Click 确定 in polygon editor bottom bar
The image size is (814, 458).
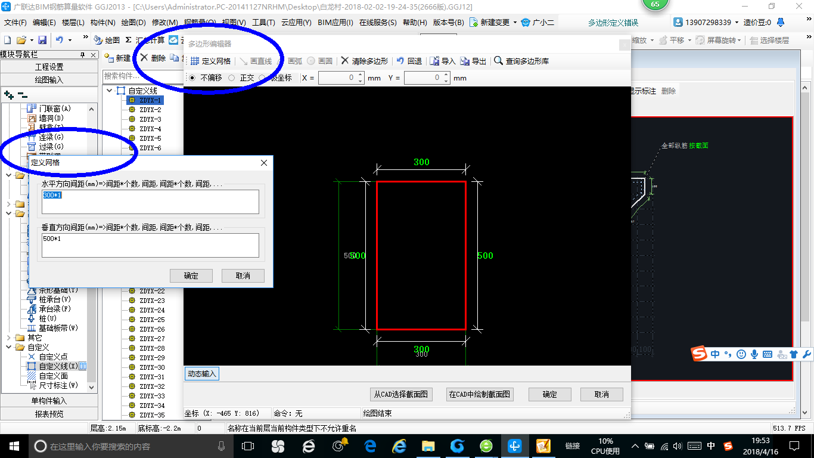pyautogui.click(x=549, y=394)
